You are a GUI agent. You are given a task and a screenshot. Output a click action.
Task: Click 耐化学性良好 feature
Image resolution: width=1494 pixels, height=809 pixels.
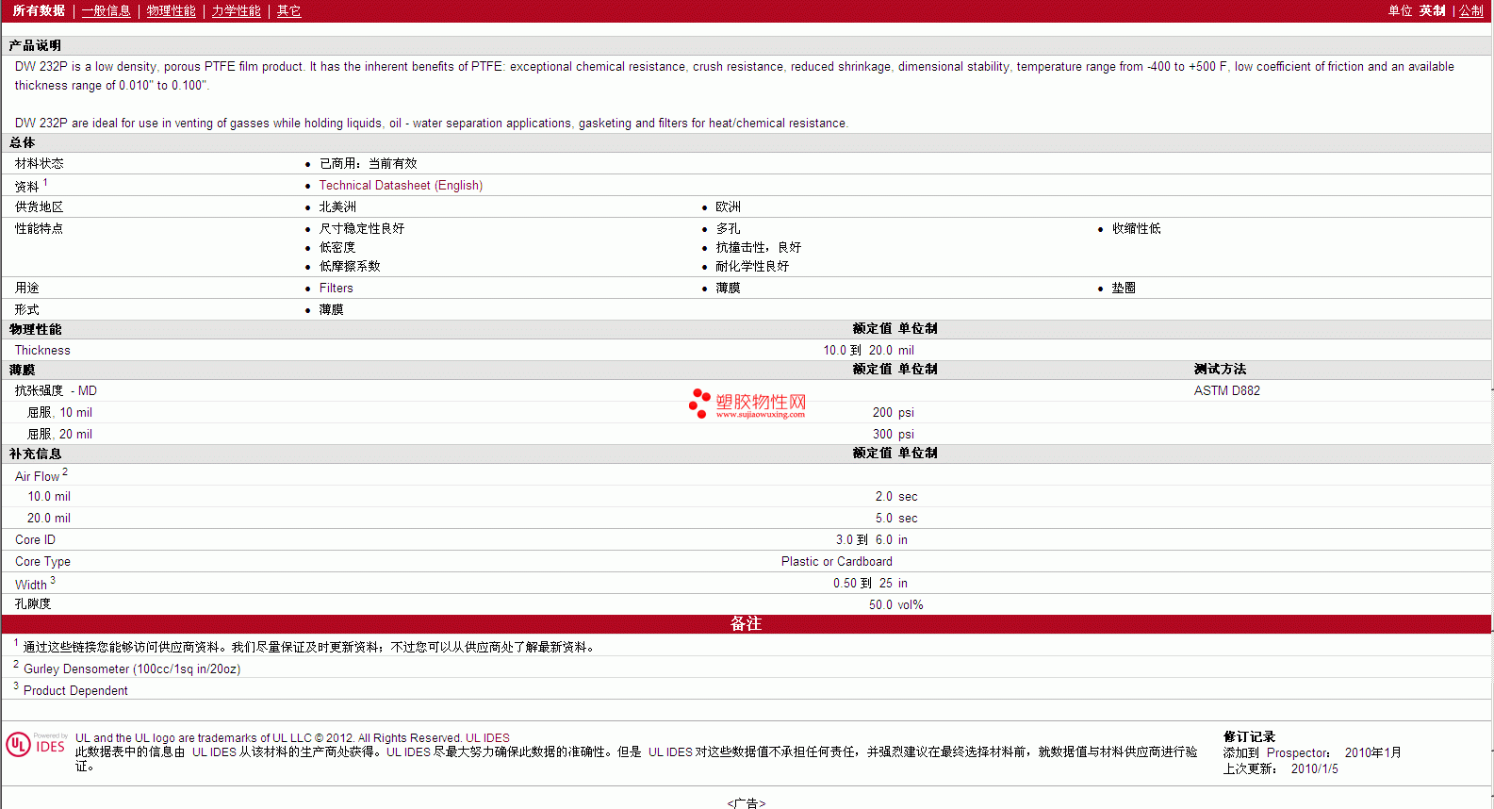pos(751,267)
